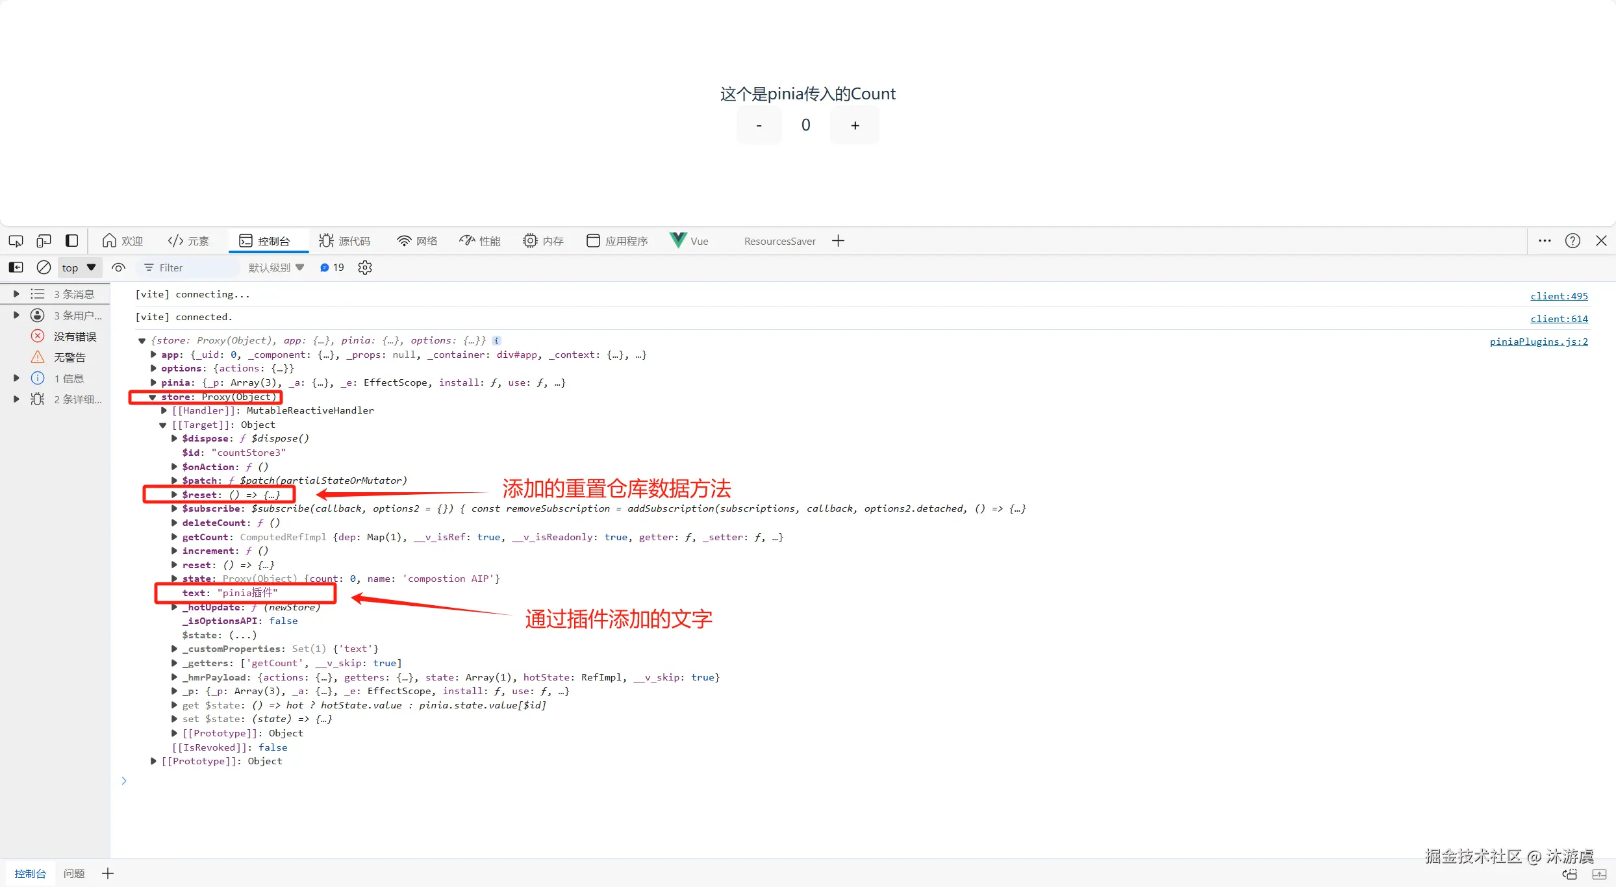Open the top context dropdown

coord(79,268)
